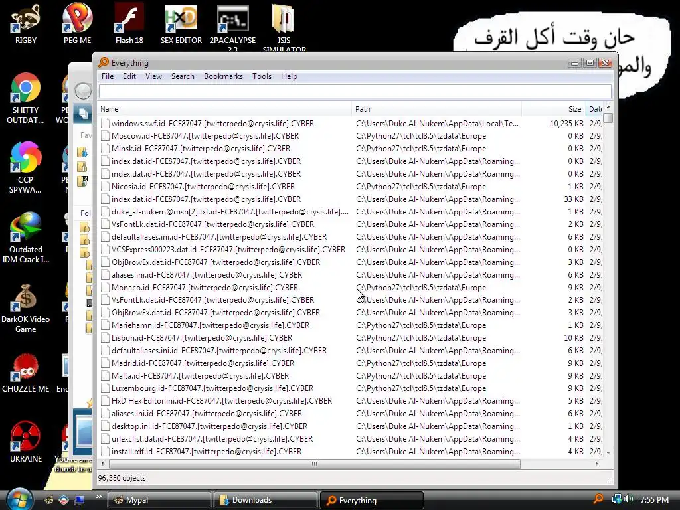680x510 pixels.
Task: Click the show desktop quick launch icon
Action: point(80,500)
